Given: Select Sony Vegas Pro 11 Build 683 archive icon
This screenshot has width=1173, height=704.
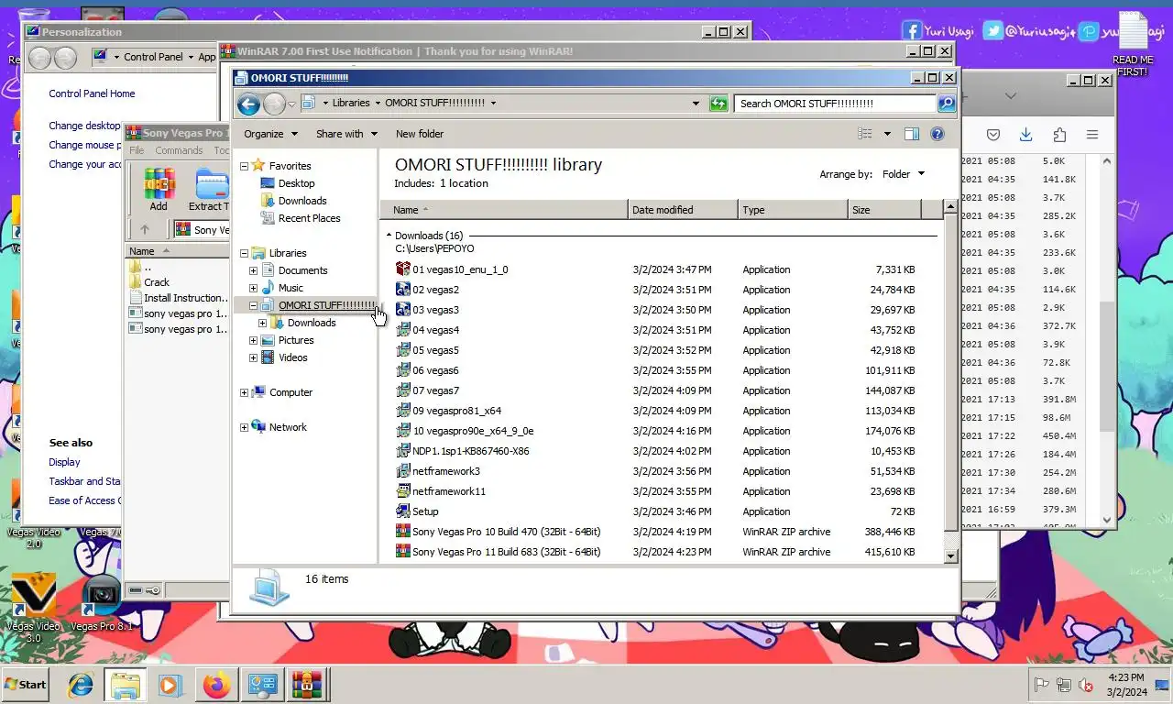Looking at the screenshot, I should pos(403,552).
